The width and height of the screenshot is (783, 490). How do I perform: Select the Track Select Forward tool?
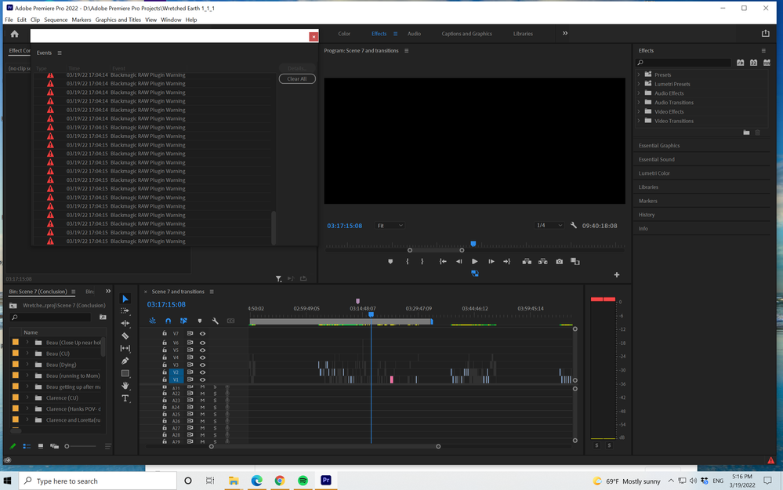click(x=125, y=310)
